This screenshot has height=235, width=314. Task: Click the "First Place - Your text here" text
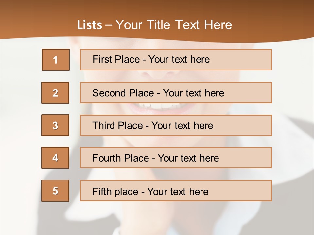[151, 59]
